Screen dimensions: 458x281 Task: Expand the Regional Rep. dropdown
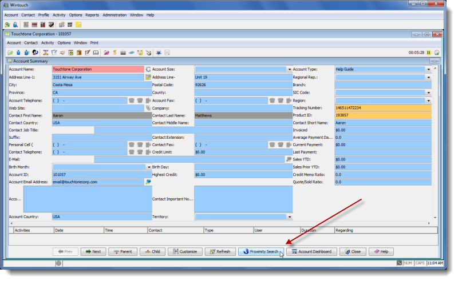point(428,77)
